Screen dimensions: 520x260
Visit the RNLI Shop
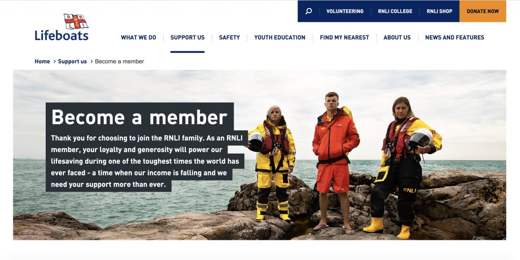439,11
